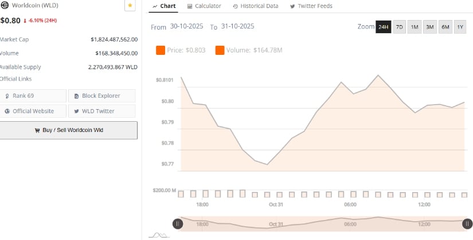This screenshot has height=240, width=473.
Task: Grab the left range slider handle
Action: pos(178,224)
